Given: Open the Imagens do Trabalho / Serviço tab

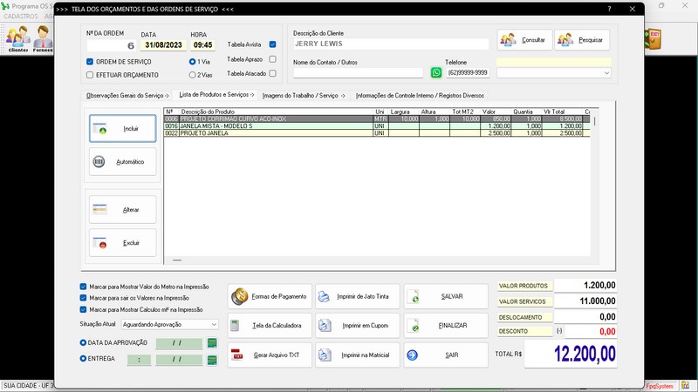Looking at the screenshot, I should [303, 95].
